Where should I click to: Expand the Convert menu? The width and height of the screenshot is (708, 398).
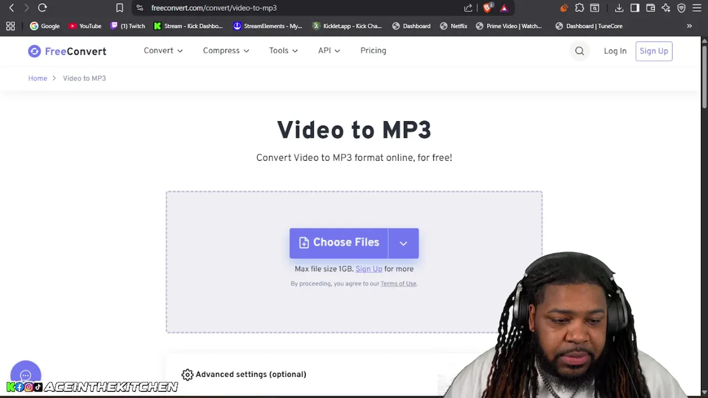[x=163, y=50]
